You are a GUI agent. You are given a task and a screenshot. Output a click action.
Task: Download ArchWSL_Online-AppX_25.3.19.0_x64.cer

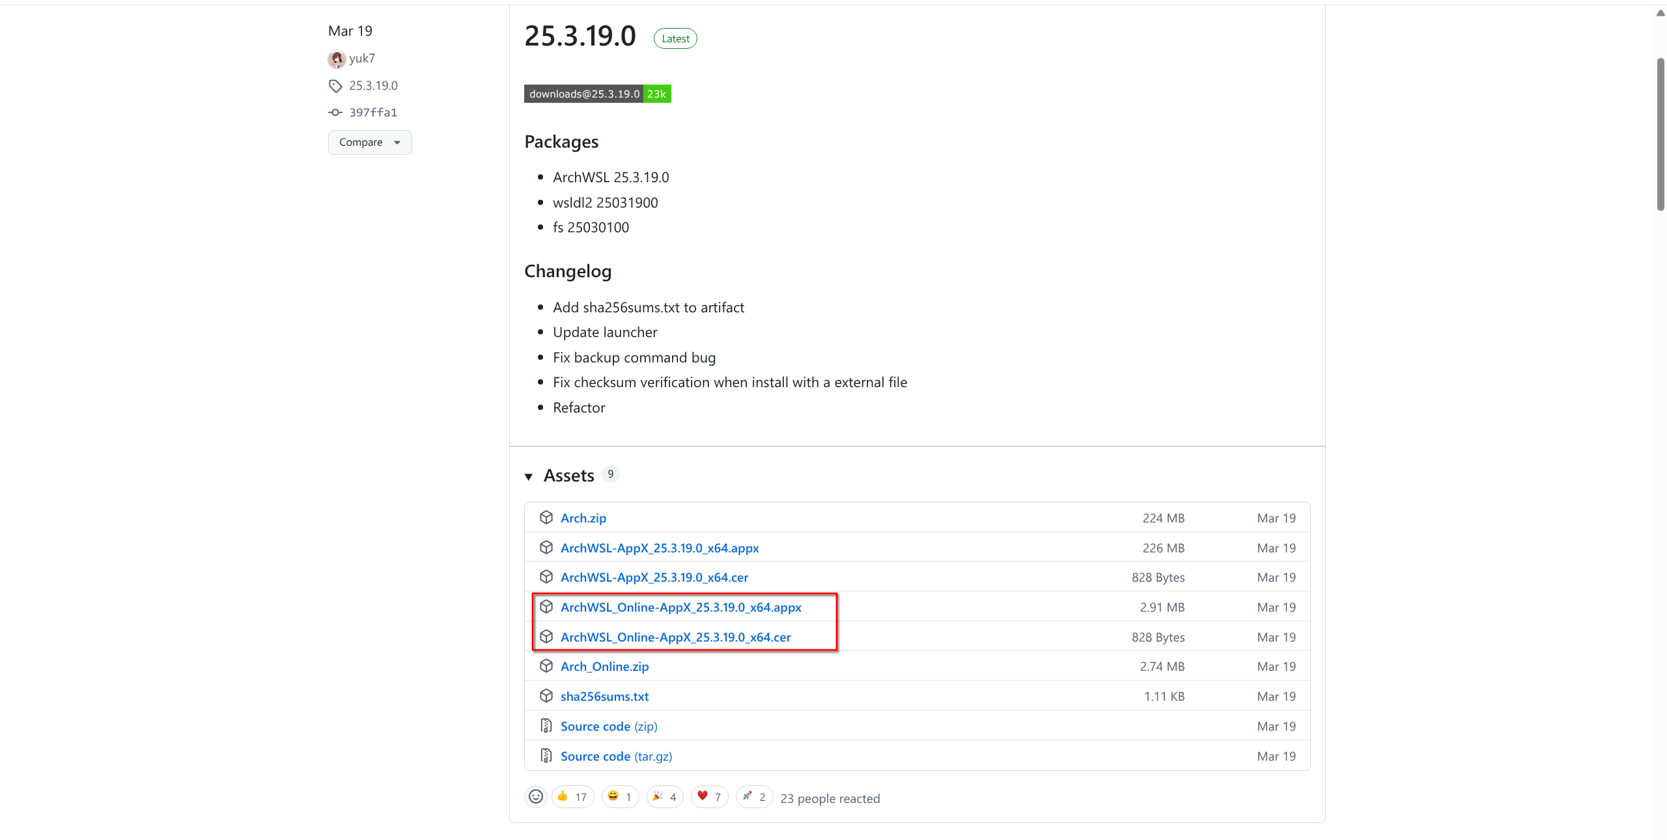pos(675,638)
